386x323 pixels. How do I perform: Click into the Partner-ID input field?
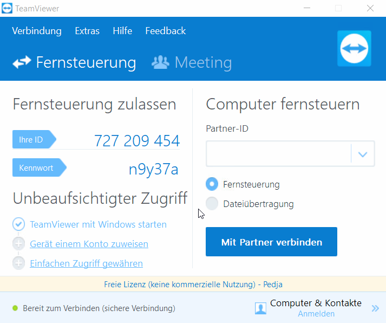[x=278, y=154]
